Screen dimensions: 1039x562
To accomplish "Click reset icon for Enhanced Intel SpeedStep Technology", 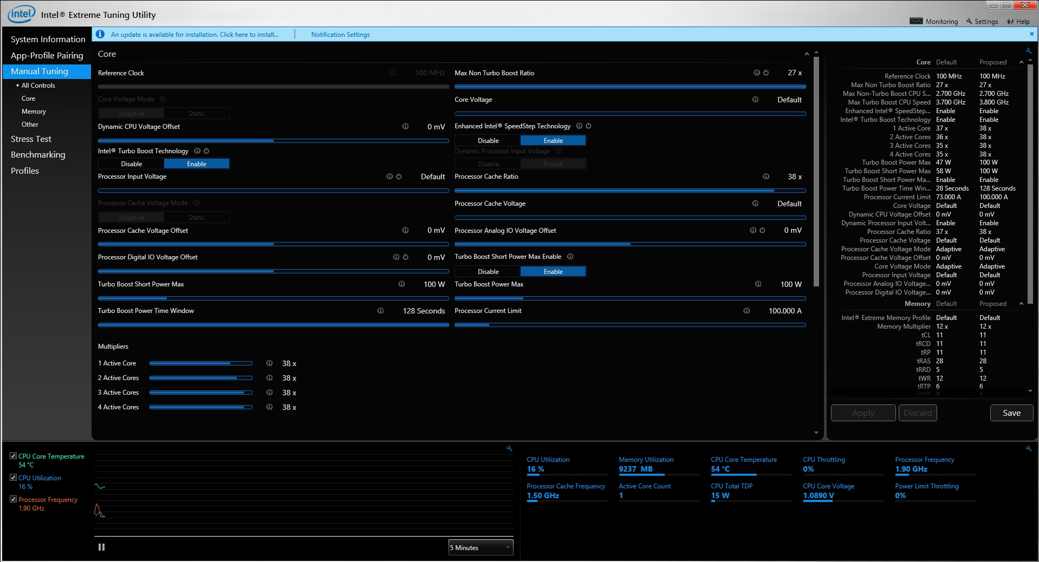I will pos(588,126).
